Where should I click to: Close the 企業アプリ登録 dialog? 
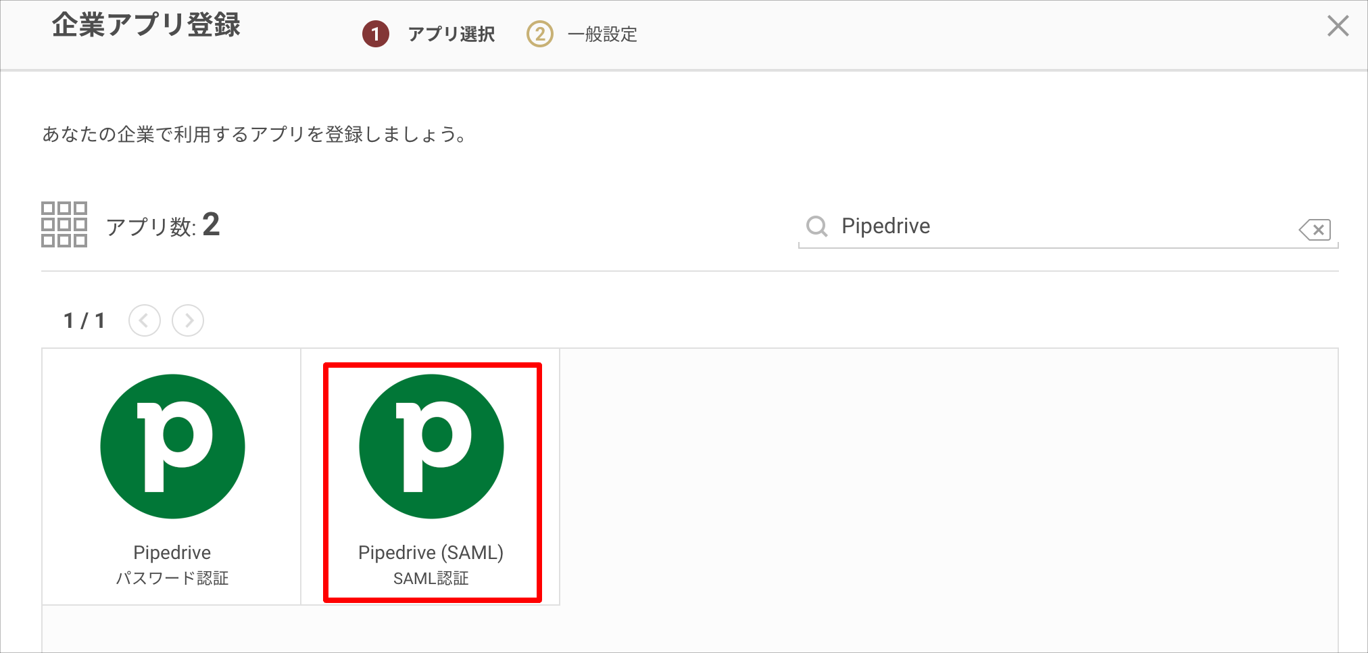[1338, 26]
